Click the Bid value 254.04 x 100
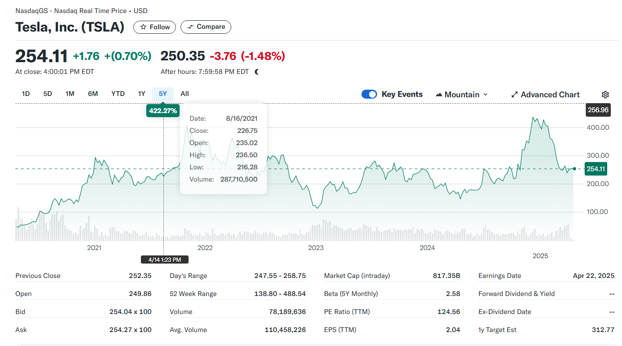Viewport: 622px width, 346px height. tap(131, 312)
